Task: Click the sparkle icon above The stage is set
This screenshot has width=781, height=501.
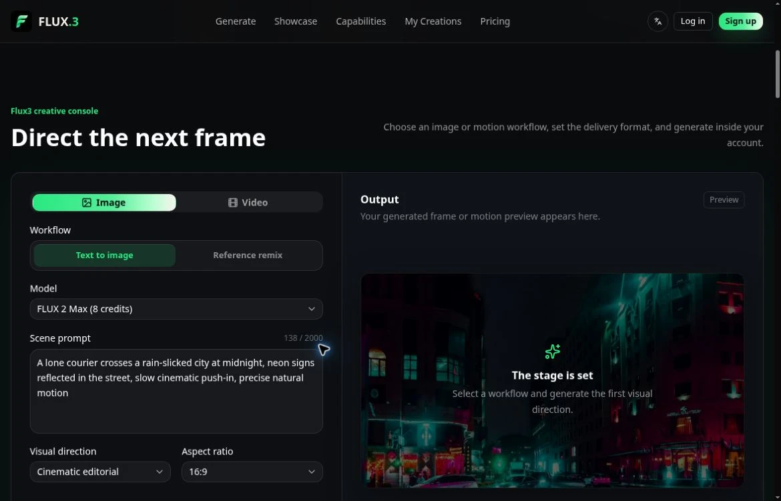Action: coord(553,352)
